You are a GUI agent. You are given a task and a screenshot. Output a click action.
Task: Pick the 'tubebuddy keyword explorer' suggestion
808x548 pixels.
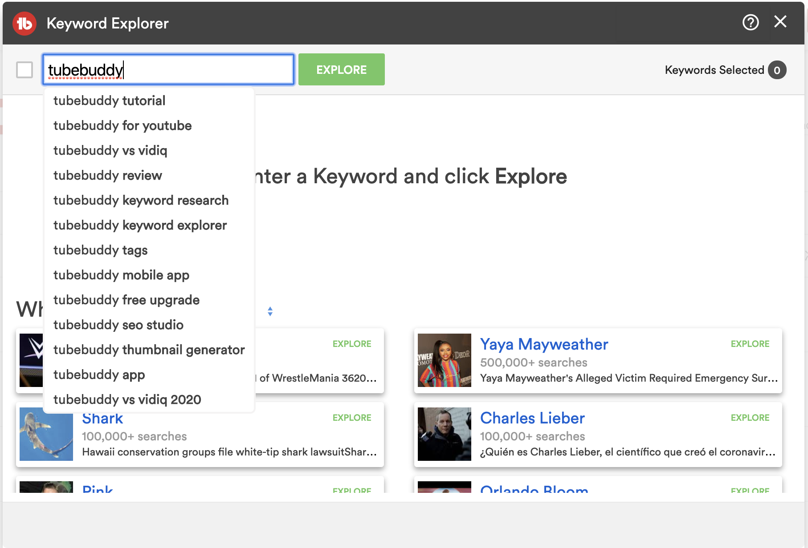click(x=149, y=225)
